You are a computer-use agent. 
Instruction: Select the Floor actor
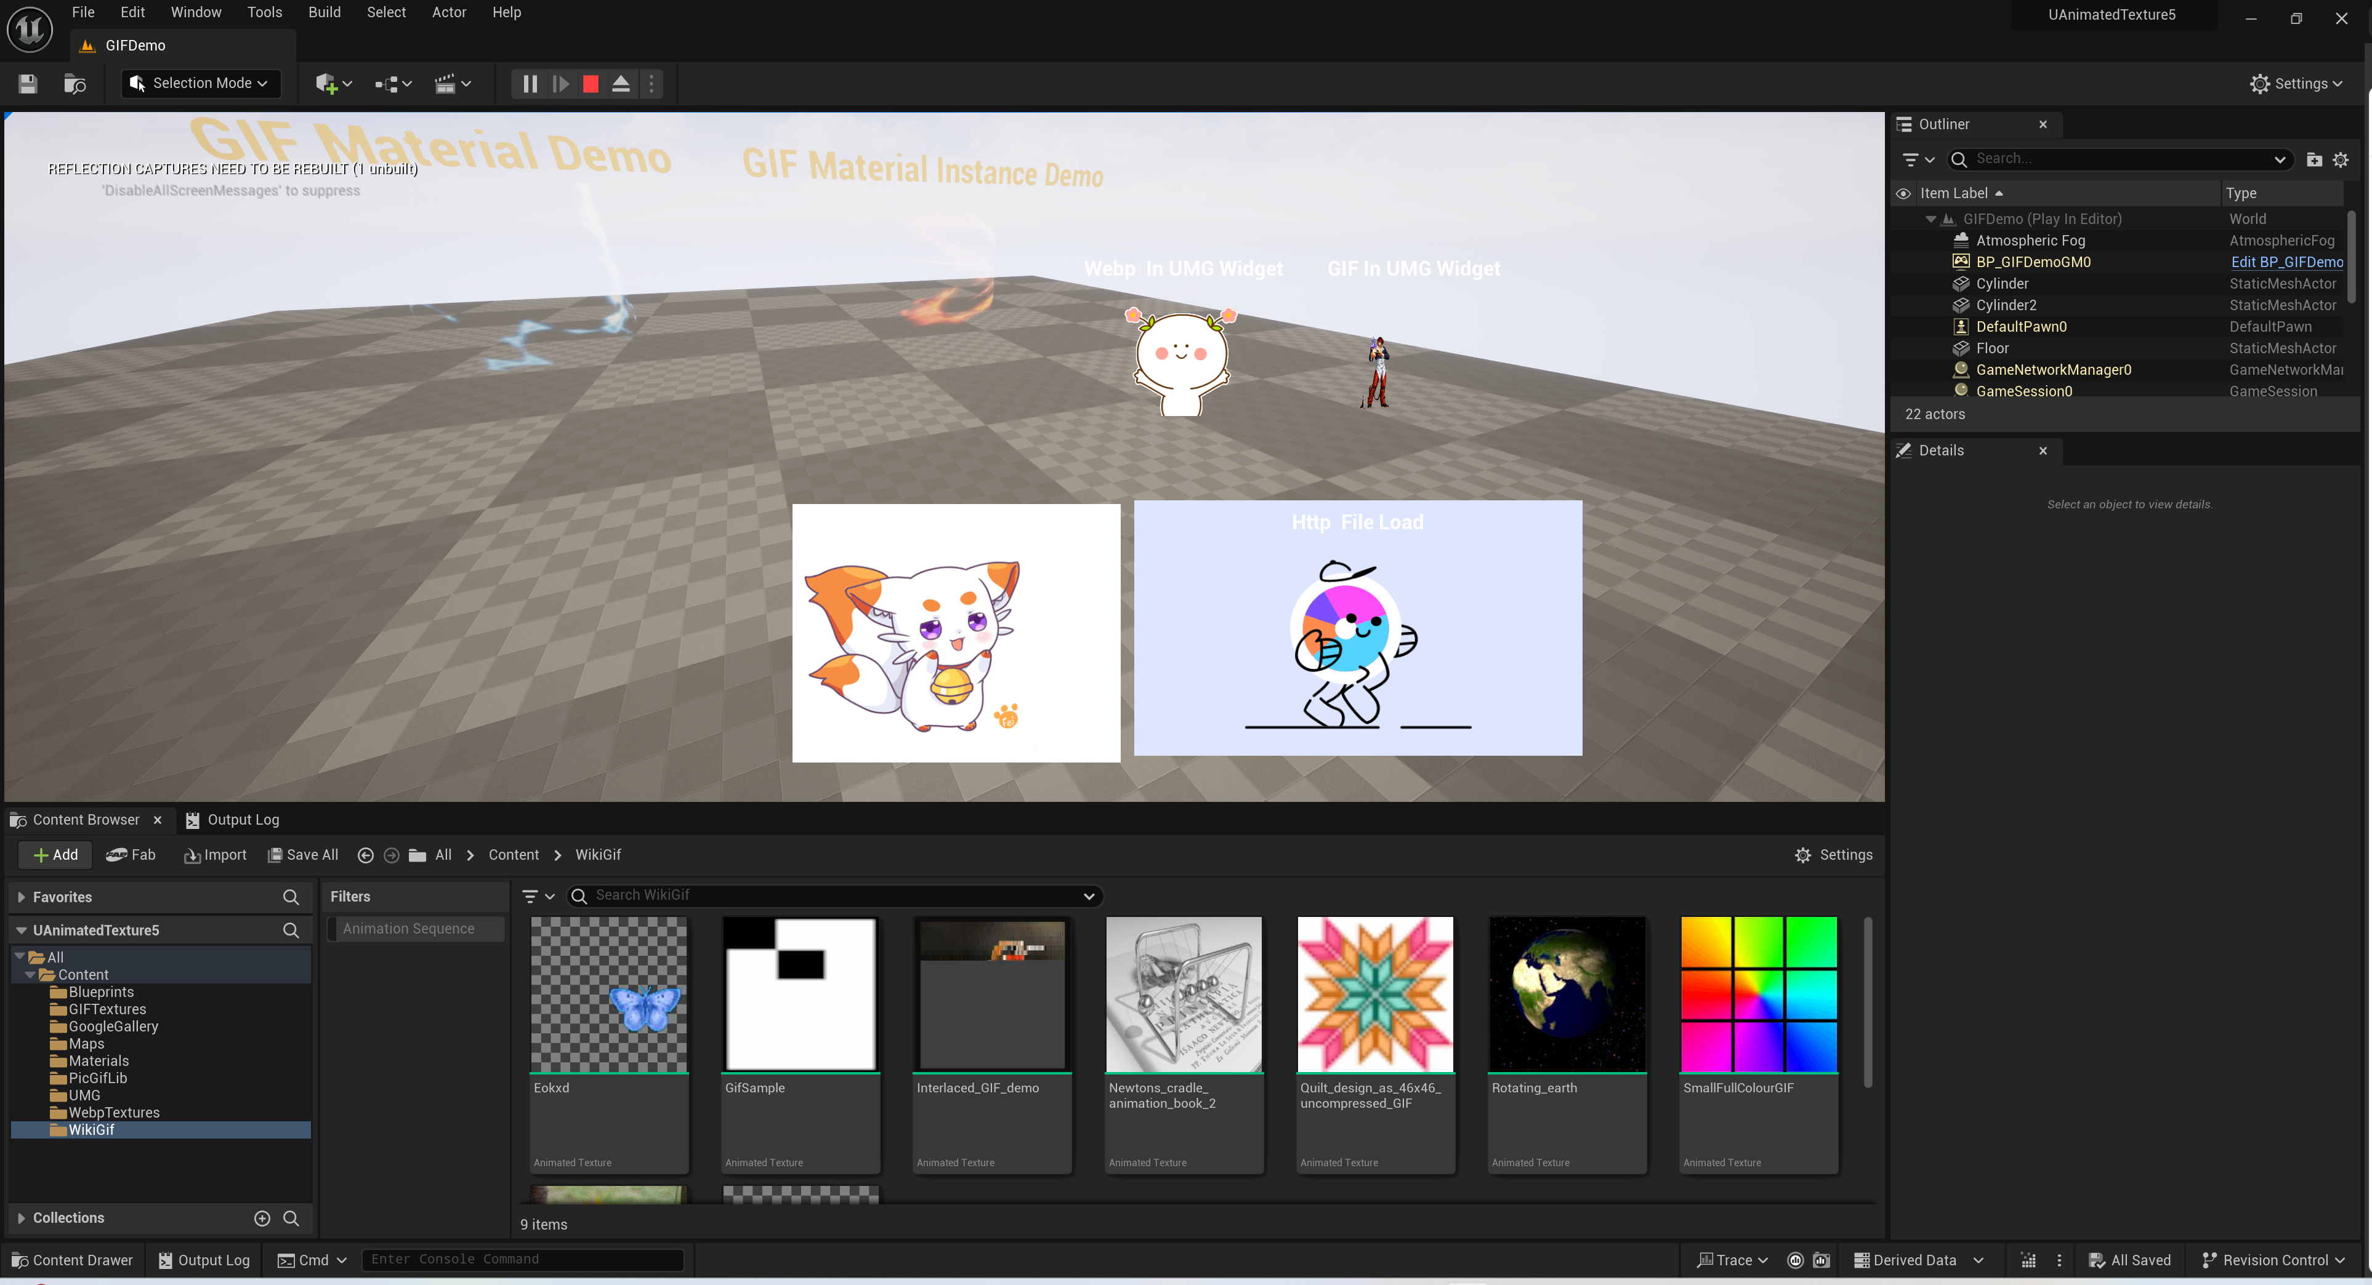pos(1991,348)
